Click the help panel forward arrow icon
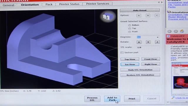Screen dimensions: 188x106 click(x=176, y=32)
